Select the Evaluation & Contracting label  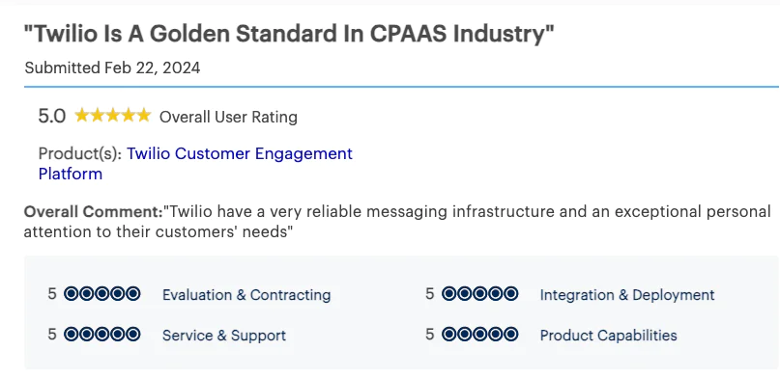(x=246, y=295)
